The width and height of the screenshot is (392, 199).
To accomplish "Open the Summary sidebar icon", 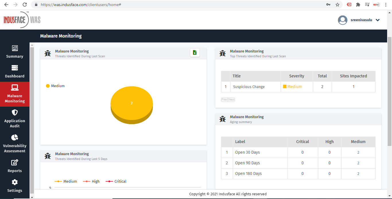I will pyautogui.click(x=15, y=48).
